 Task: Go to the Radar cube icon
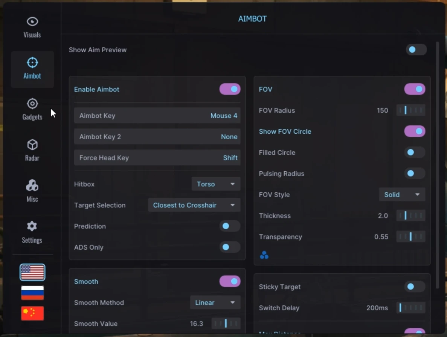[x=32, y=145]
